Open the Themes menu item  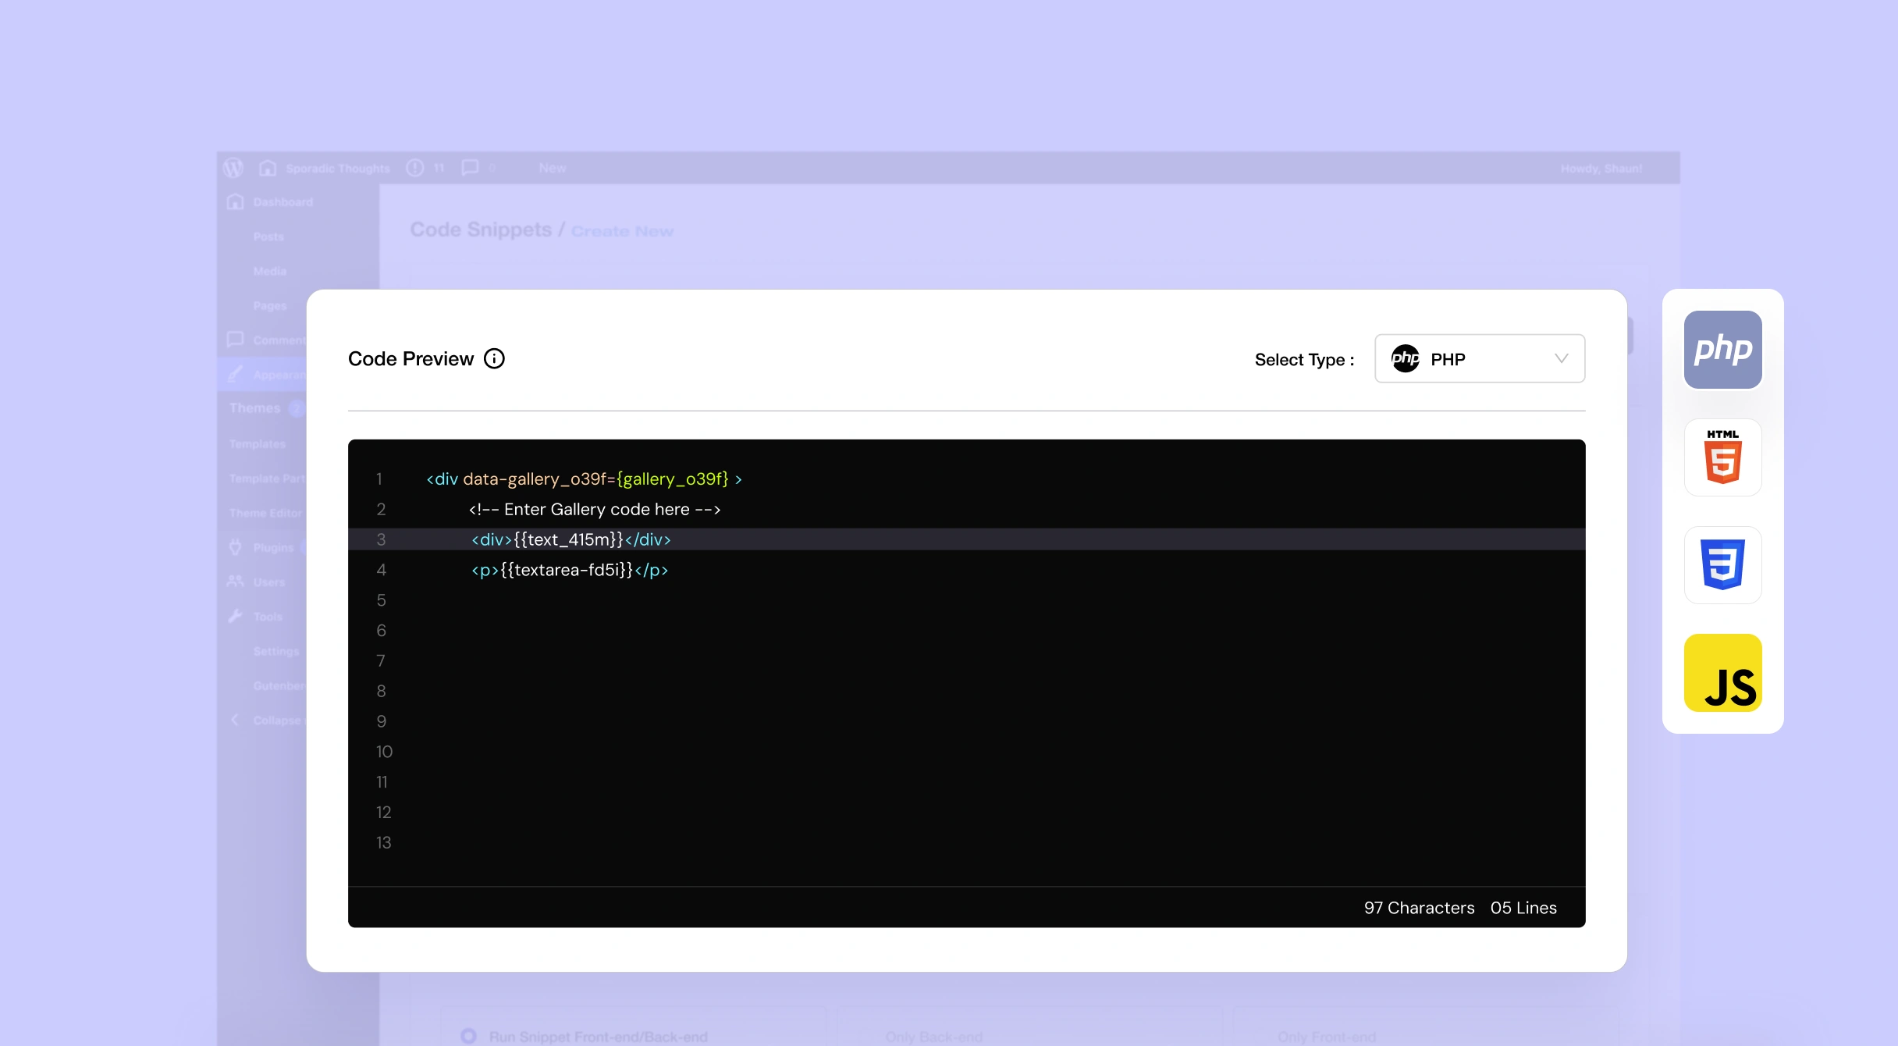(x=254, y=407)
